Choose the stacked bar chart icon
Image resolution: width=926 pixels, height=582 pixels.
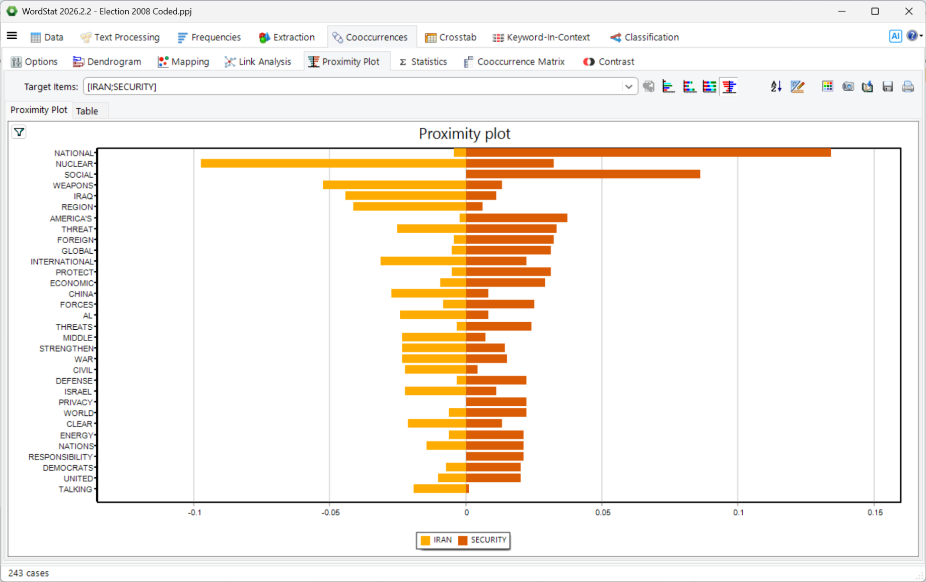click(x=689, y=87)
